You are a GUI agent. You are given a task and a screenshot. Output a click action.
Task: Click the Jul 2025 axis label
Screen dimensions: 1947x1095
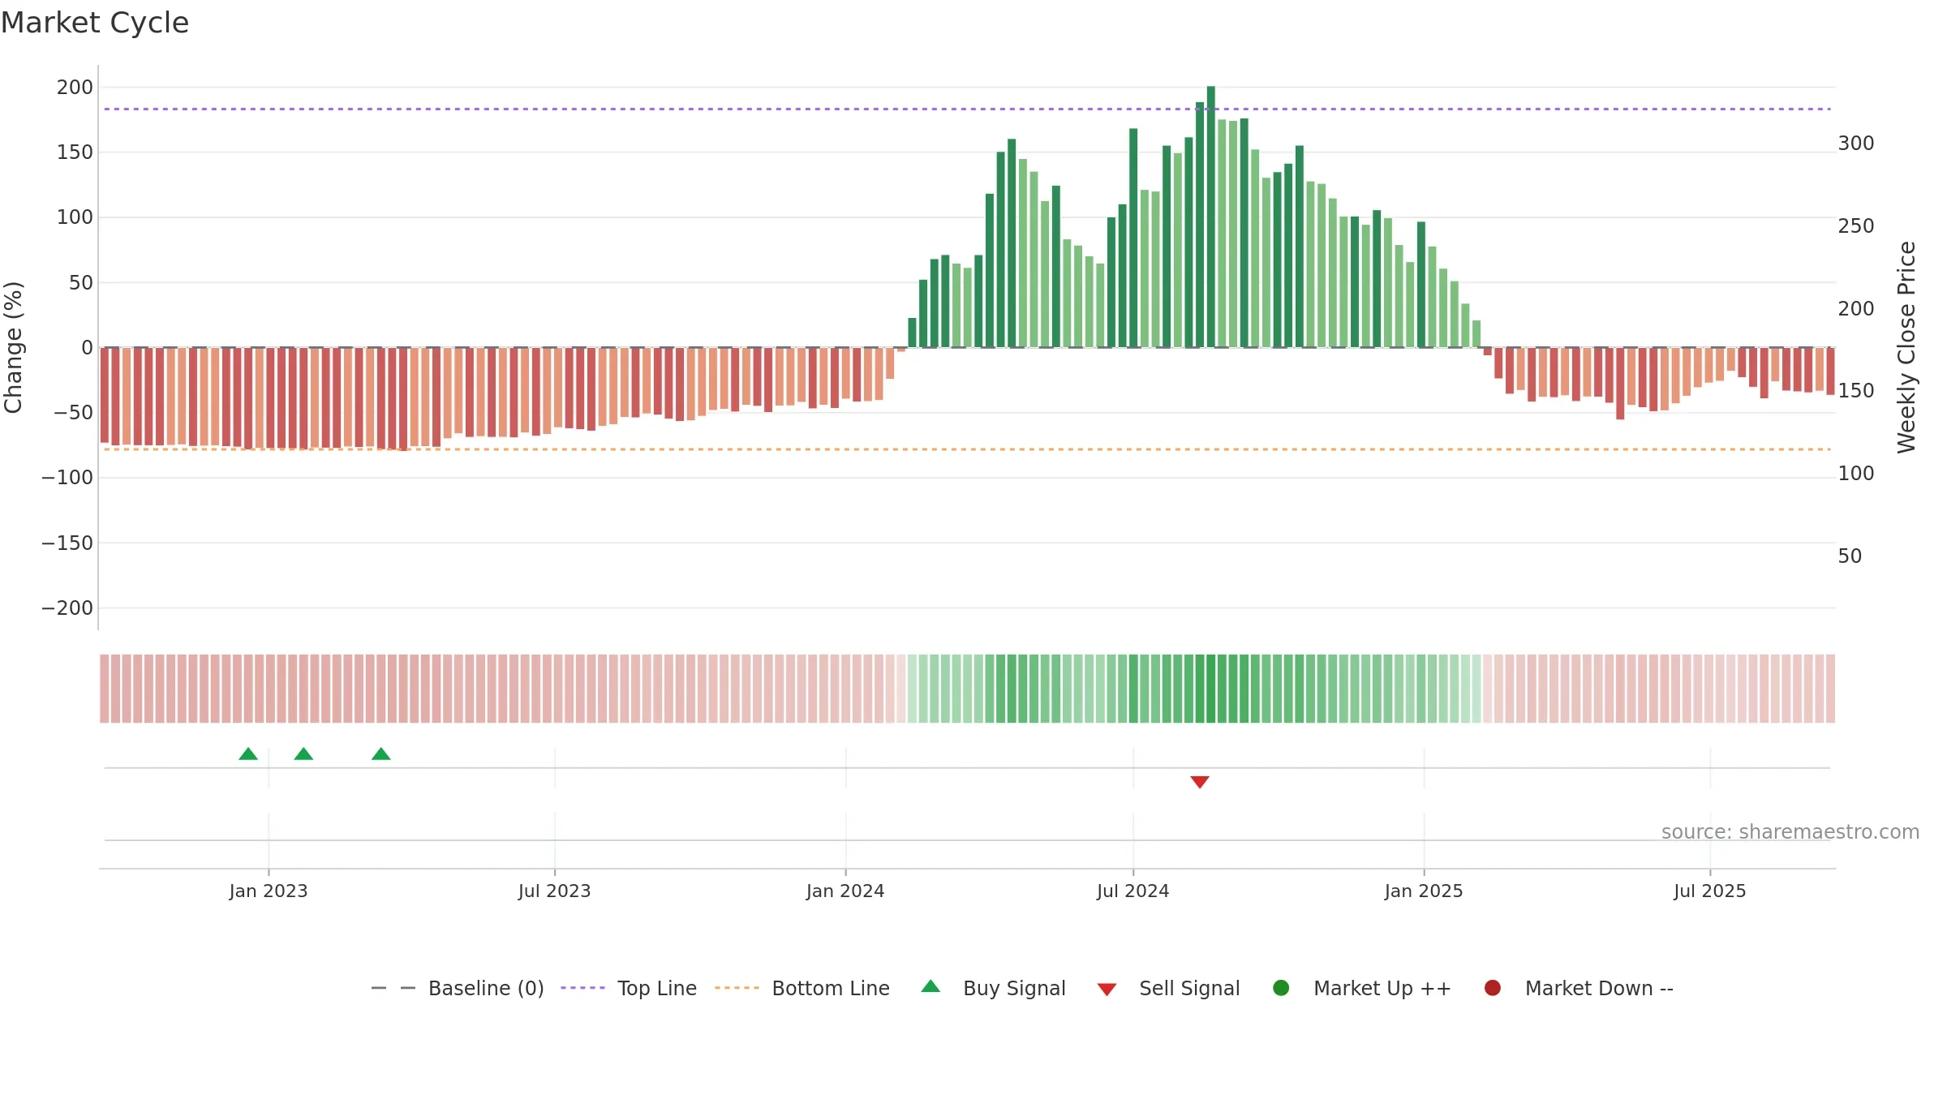pyautogui.click(x=1710, y=891)
